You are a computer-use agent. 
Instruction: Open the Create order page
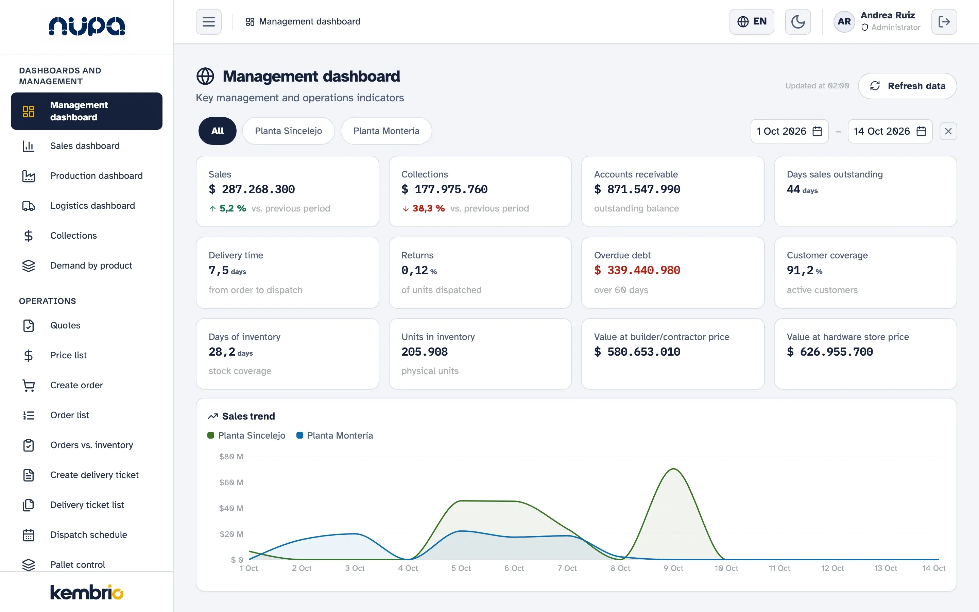[87, 385]
